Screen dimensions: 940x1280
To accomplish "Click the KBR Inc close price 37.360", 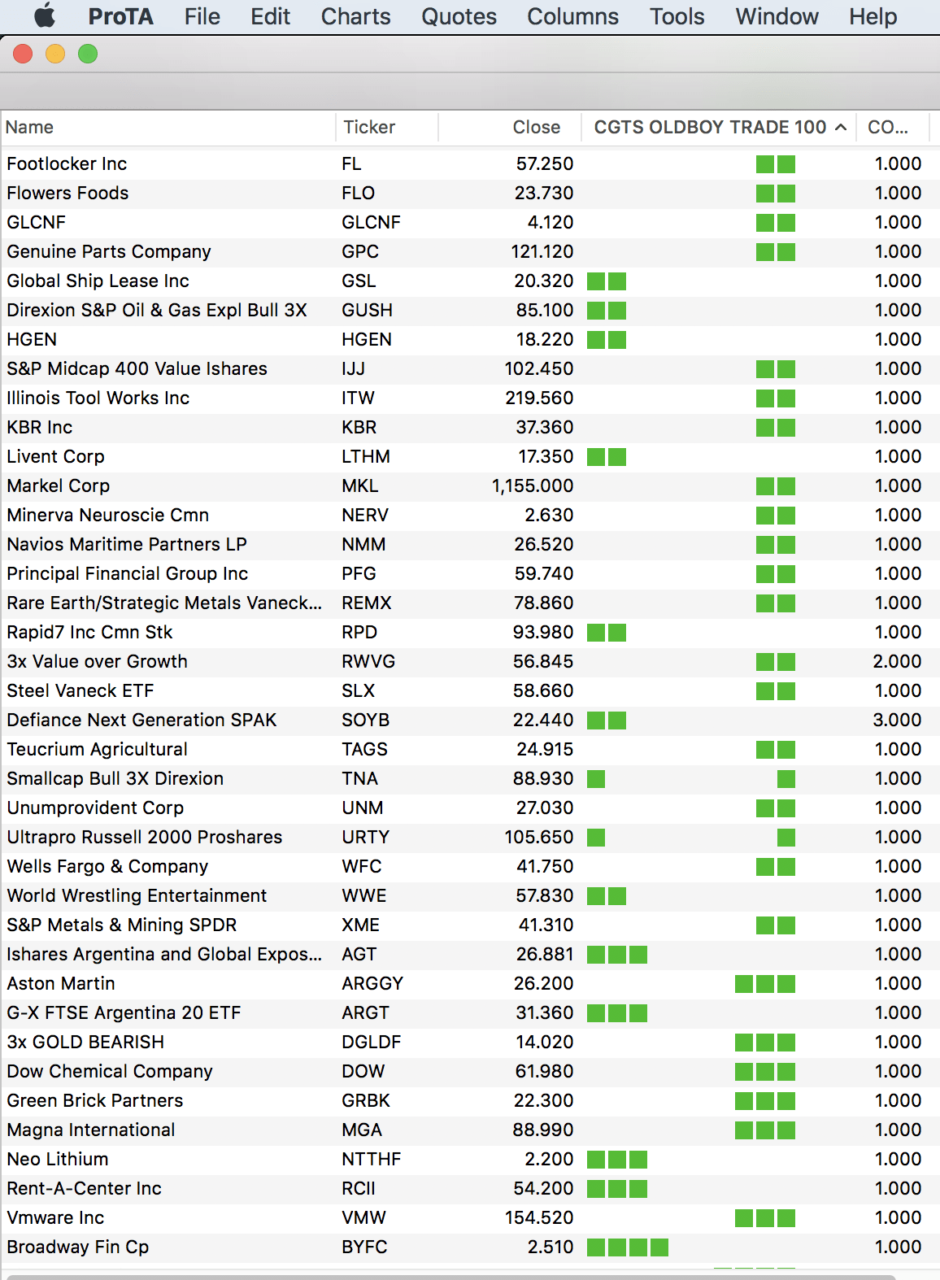I will pos(545,428).
